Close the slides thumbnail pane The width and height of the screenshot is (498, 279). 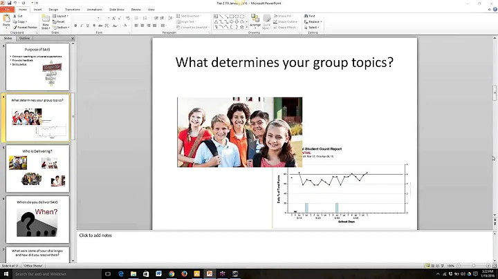(73, 39)
